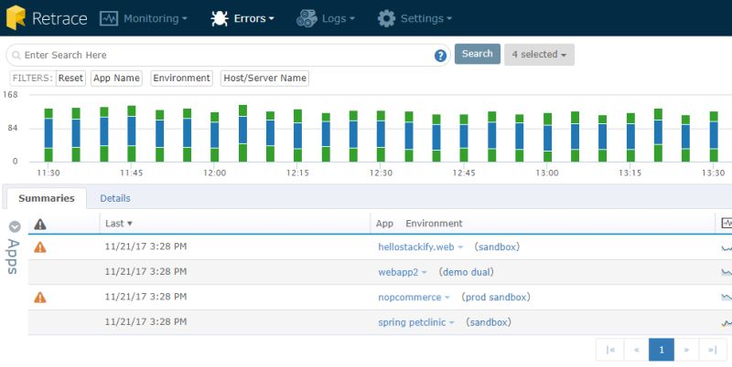
Task: Click the Apps vertical panel label
Action: point(13,257)
